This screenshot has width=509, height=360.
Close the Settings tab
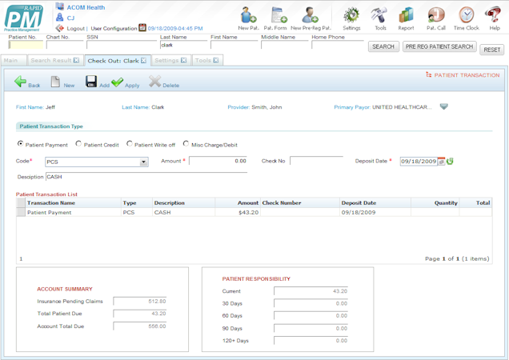point(183,60)
